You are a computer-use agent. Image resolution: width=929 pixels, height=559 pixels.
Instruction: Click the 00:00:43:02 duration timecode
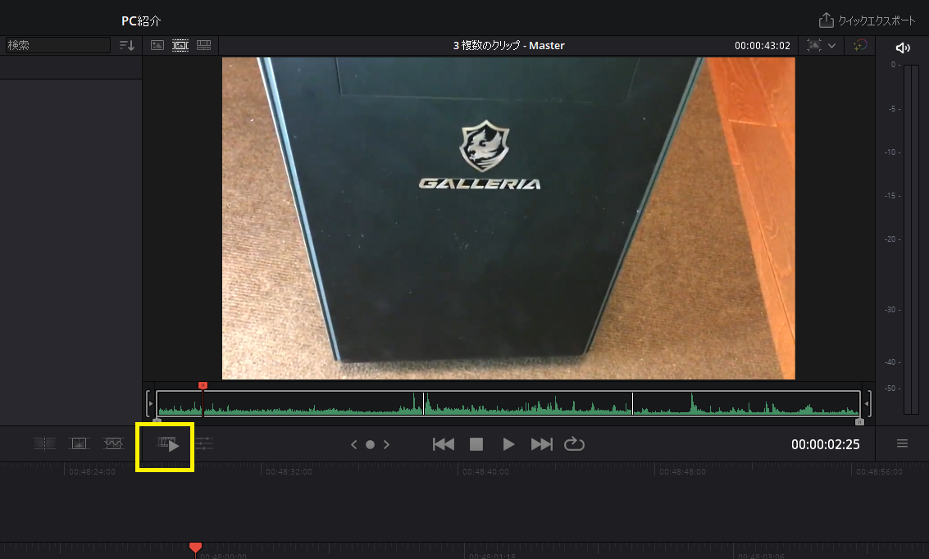click(x=762, y=46)
